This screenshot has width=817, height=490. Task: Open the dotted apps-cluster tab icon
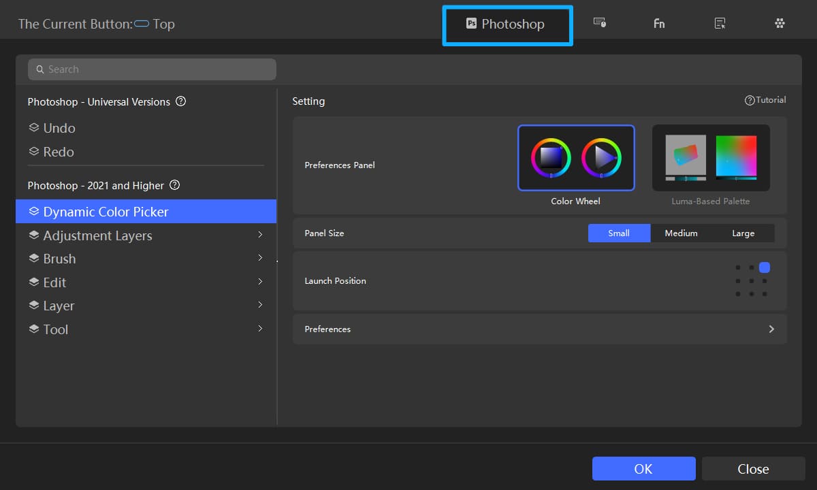[780, 23]
